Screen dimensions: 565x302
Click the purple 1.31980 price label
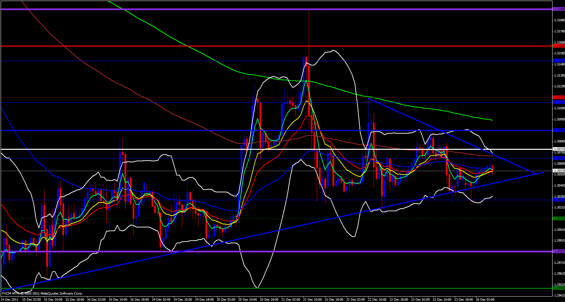pos(559,9)
